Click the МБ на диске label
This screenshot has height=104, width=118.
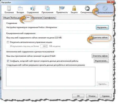pyautogui.click(x=55, y=46)
